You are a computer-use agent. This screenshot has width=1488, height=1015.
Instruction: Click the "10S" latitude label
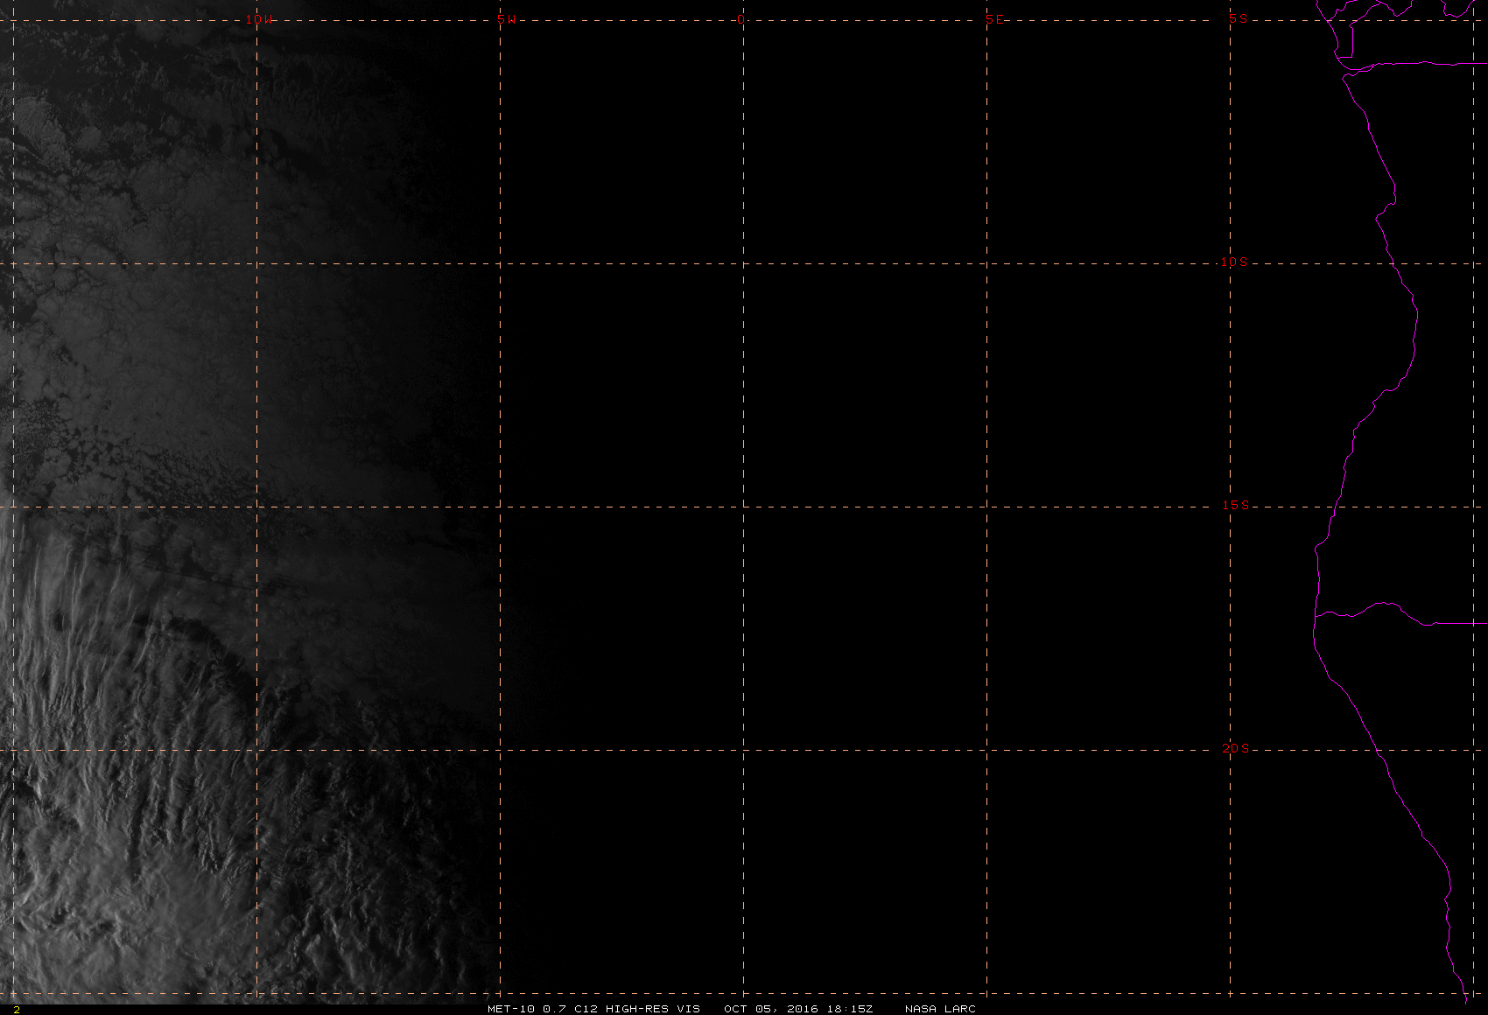pos(1234,262)
